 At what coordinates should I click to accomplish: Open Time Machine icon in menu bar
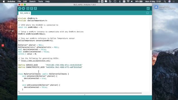pyautogui.click(x=115, y=1)
